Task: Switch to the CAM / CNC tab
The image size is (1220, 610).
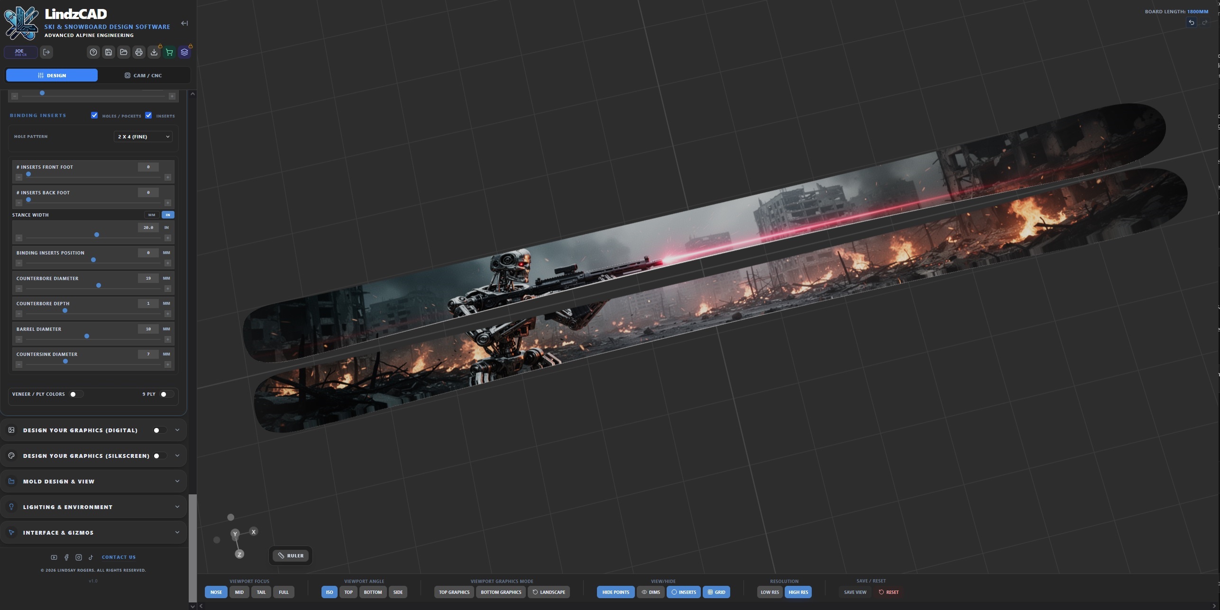Action: tap(143, 75)
